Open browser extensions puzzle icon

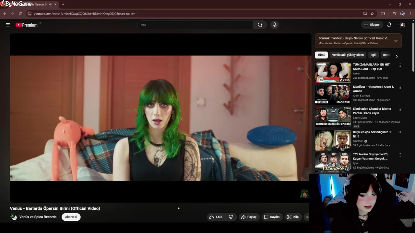(383, 14)
